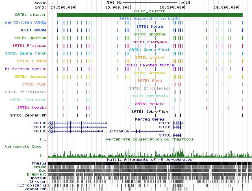Select the topmost TBC1D5 gene label

pos(39,123)
